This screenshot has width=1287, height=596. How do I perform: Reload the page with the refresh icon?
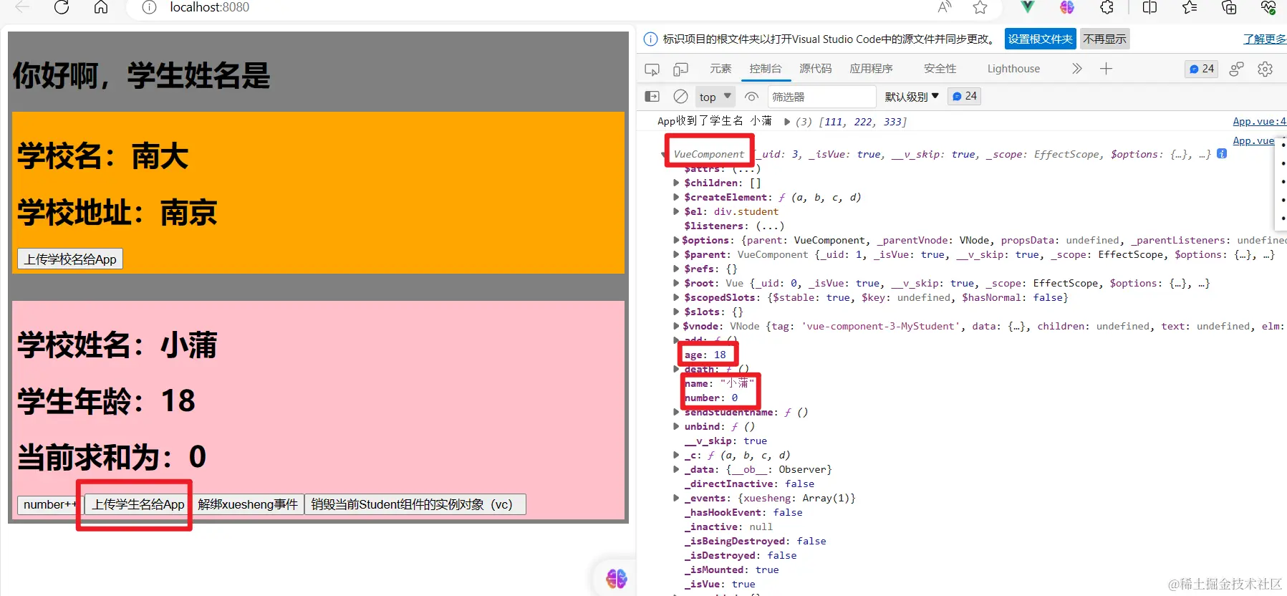tap(62, 7)
